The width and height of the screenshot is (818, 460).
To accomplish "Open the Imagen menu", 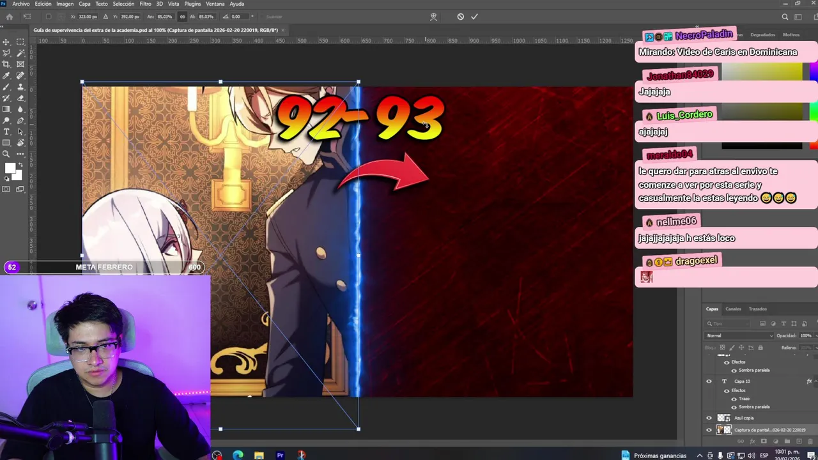I will (x=65, y=4).
